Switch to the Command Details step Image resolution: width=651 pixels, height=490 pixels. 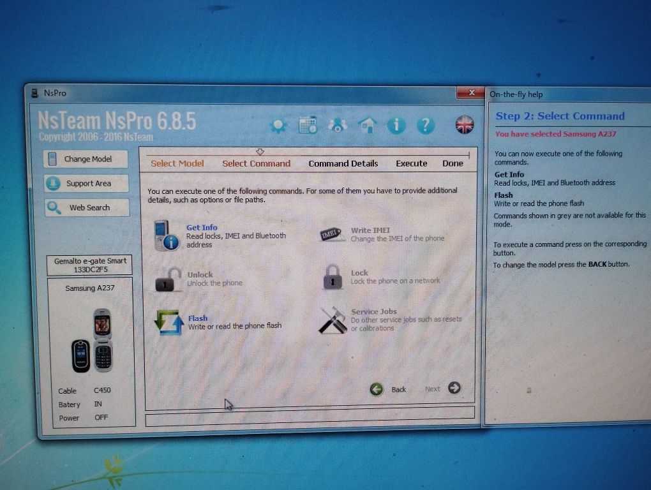coord(343,163)
